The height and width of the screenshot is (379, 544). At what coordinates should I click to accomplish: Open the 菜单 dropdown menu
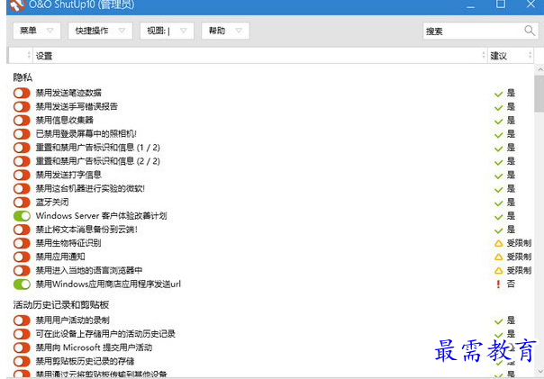37,31
